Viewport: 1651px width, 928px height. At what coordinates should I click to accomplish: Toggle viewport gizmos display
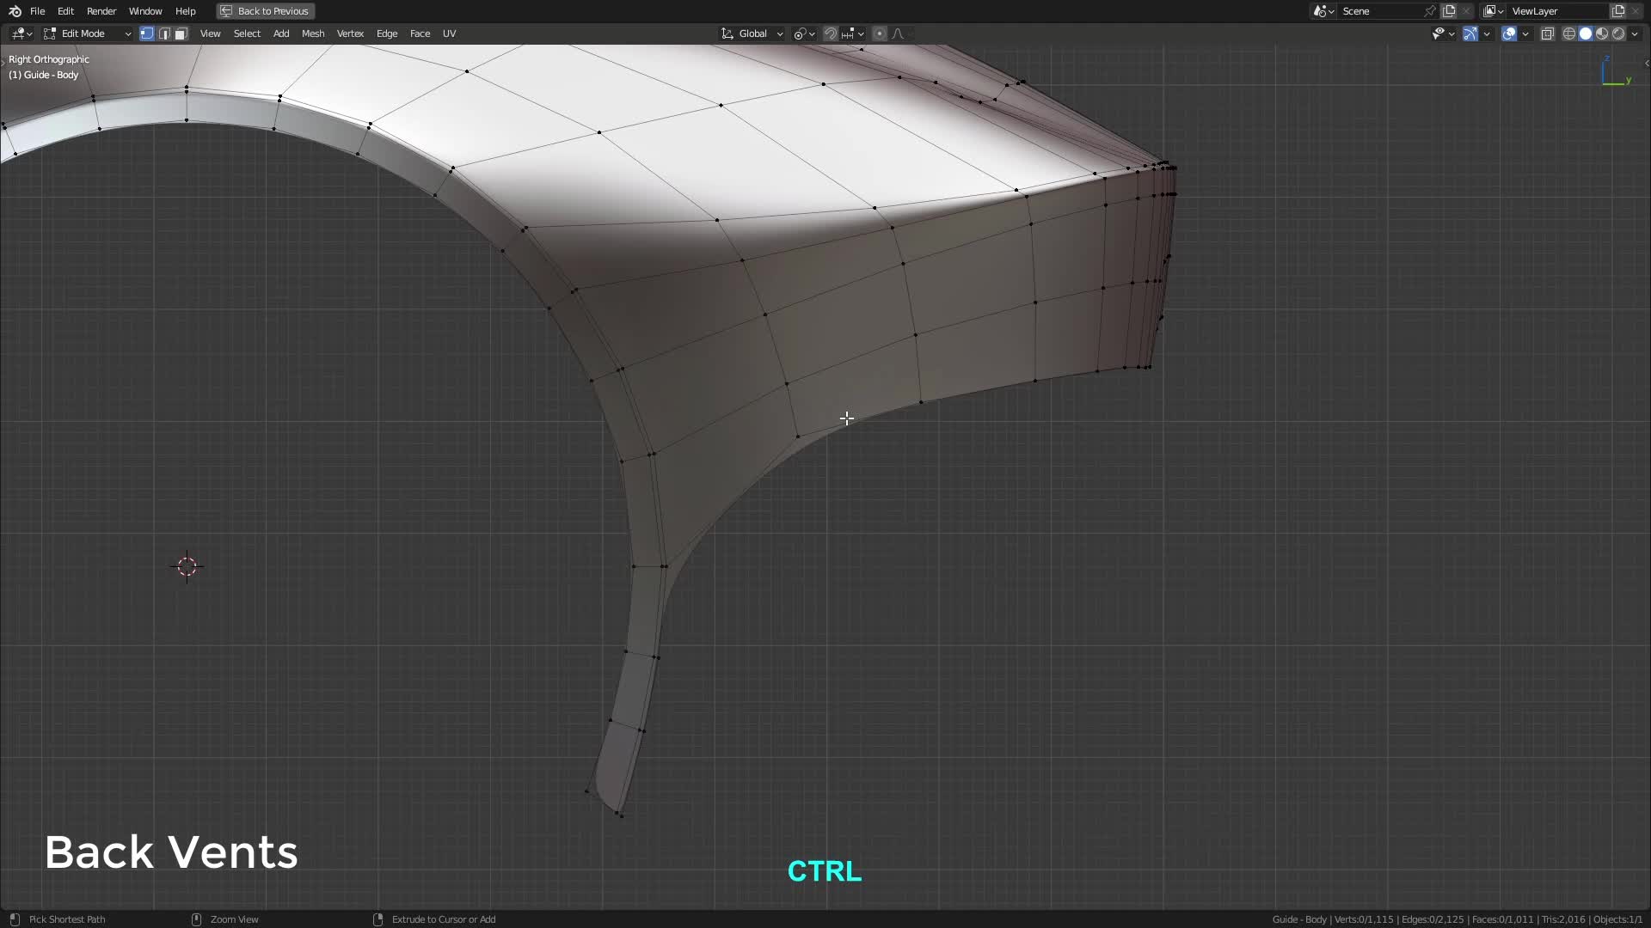point(1470,34)
